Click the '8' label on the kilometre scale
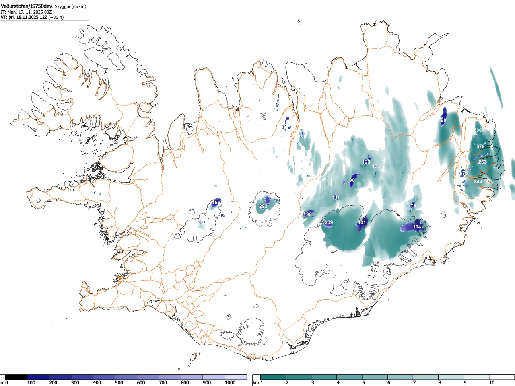 click(x=439, y=383)
